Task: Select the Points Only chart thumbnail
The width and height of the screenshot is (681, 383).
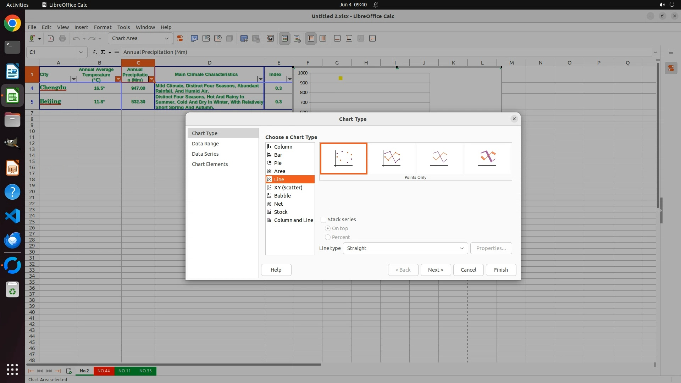Action: point(343,158)
